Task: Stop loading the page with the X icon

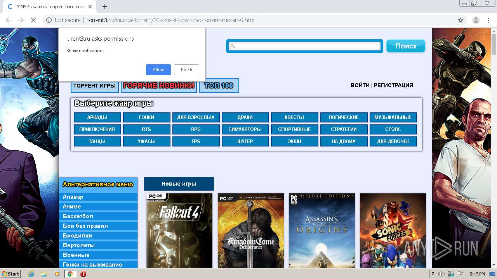Action: click(x=33, y=20)
